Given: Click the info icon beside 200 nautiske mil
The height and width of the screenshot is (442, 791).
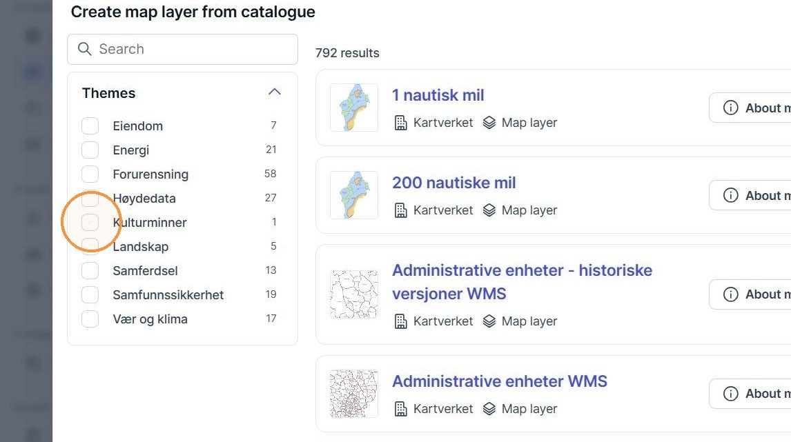Looking at the screenshot, I should (730, 196).
